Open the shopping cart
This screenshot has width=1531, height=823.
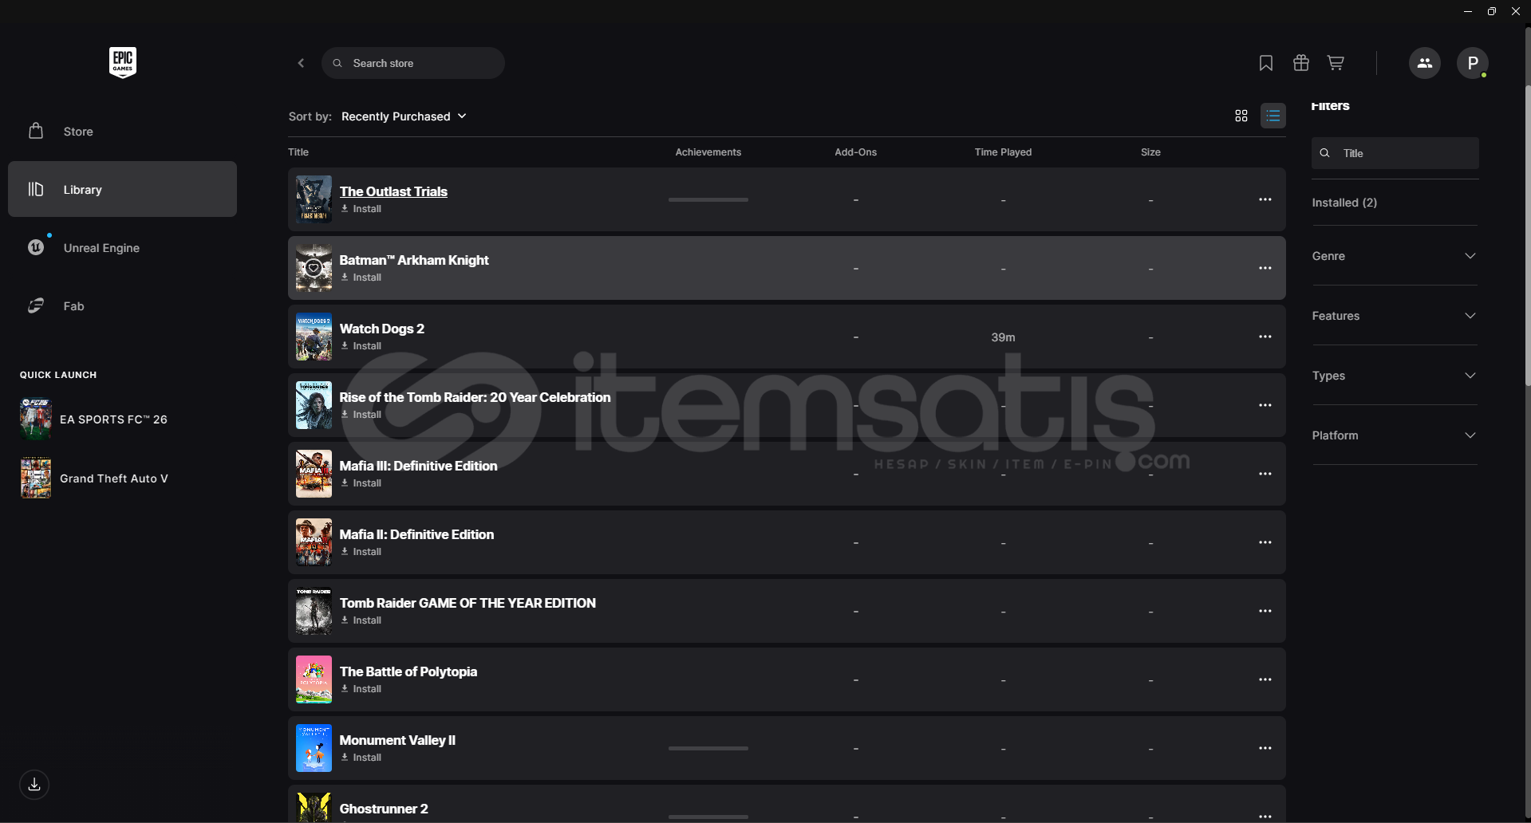click(1336, 63)
